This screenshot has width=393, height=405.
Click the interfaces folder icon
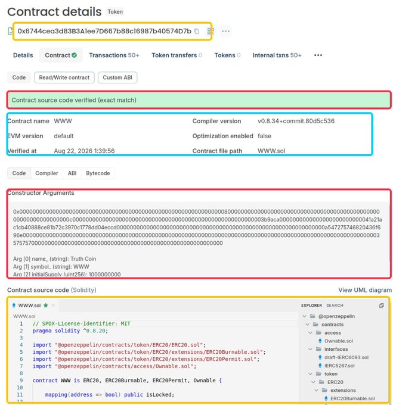(x=318, y=349)
